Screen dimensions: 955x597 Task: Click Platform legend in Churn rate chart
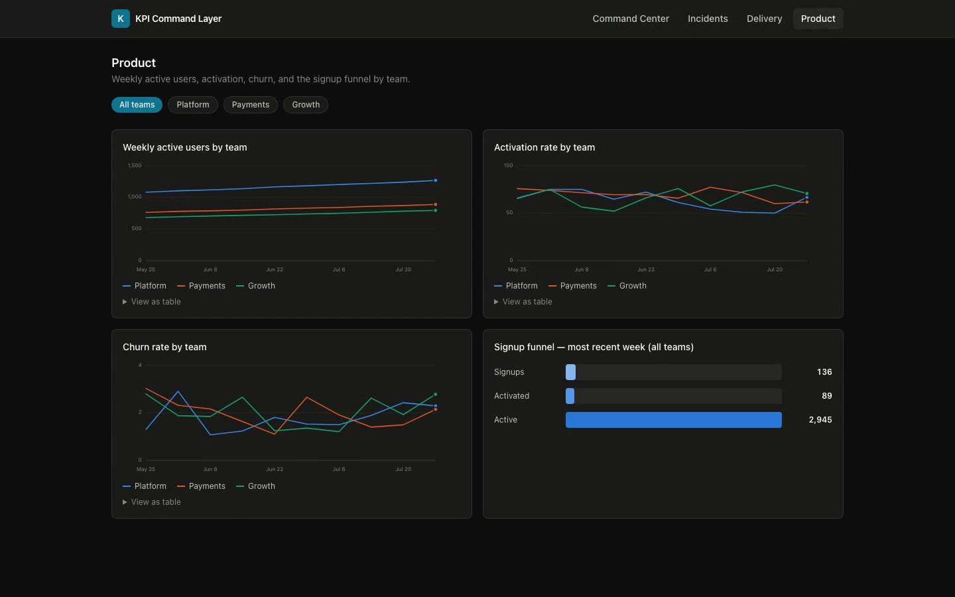click(x=145, y=486)
